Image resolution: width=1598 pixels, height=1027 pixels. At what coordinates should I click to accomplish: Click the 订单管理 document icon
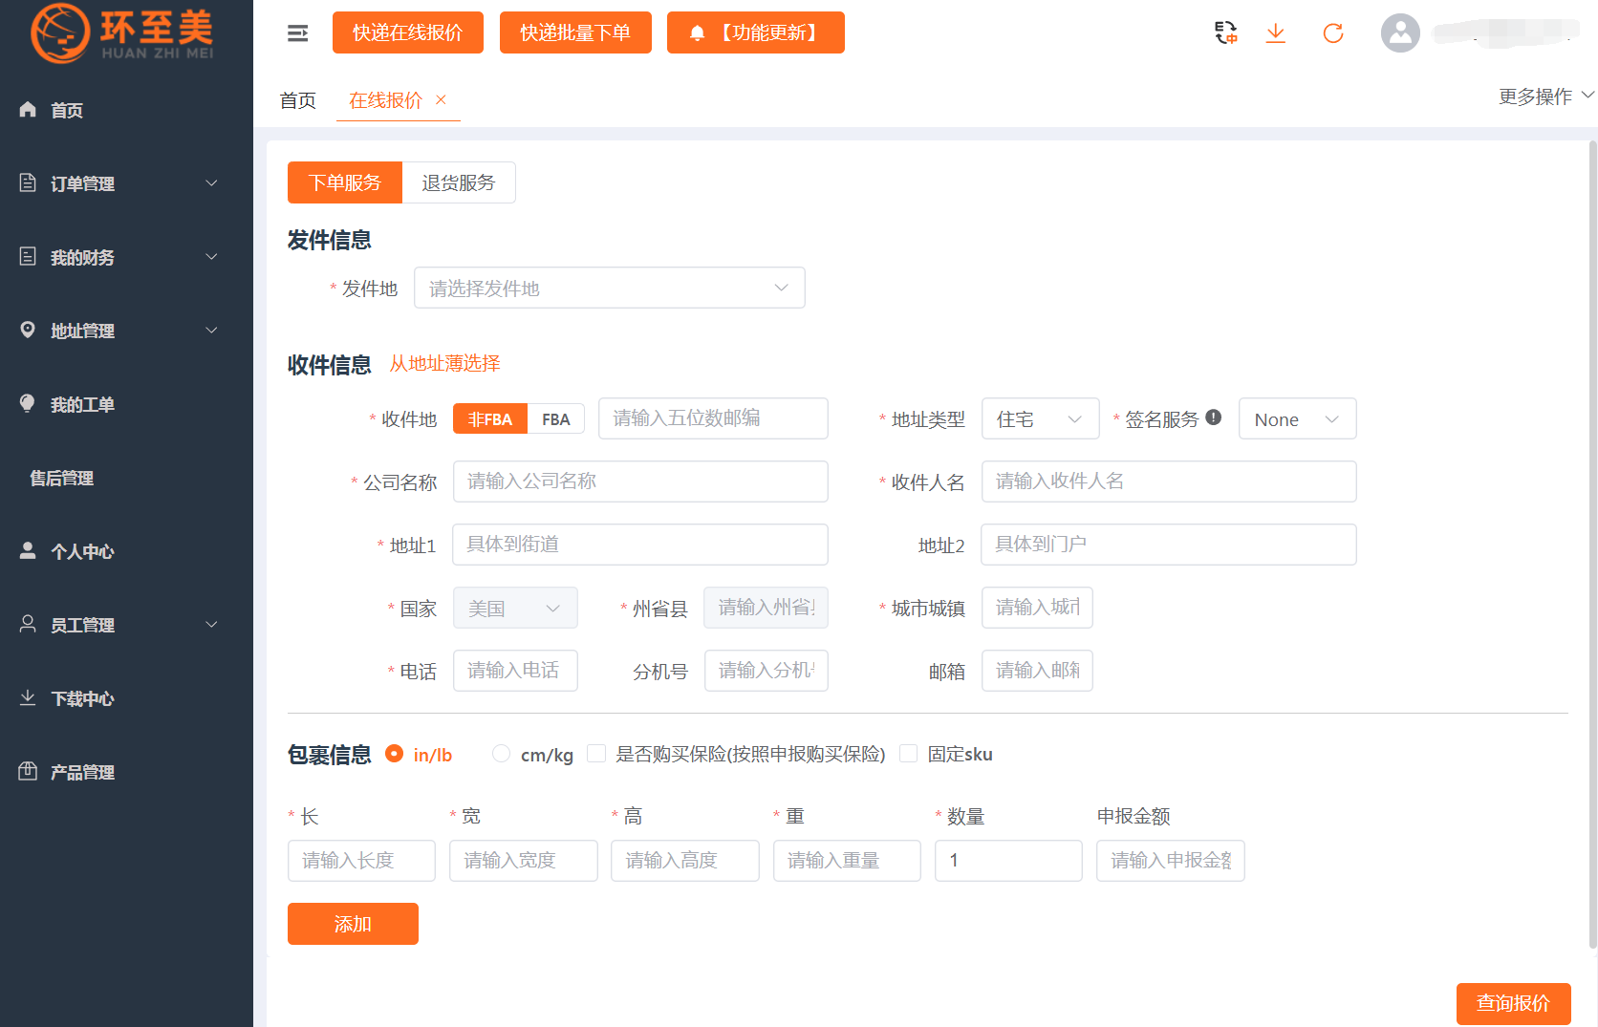coord(28,183)
